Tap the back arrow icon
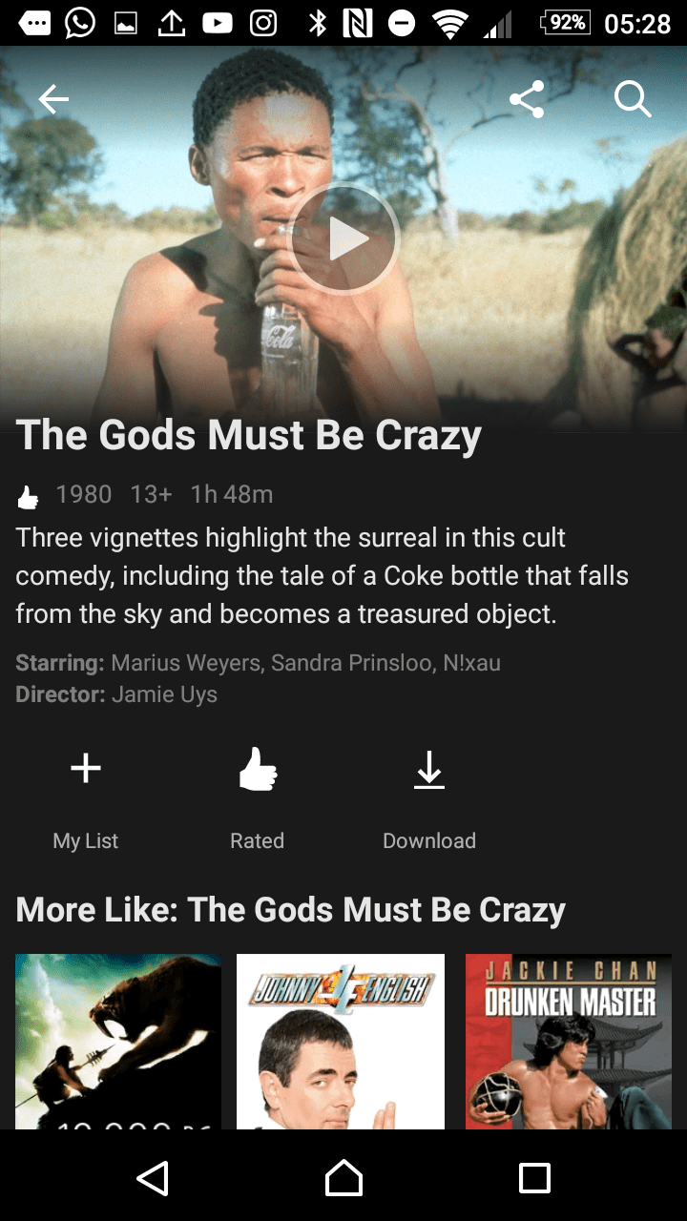The width and height of the screenshot is (687, 1221). (x=53, y=98)
